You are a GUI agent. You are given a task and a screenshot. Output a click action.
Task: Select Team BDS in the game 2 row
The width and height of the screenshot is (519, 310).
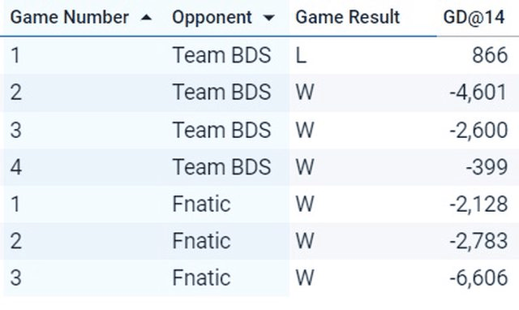pos(221,92)
